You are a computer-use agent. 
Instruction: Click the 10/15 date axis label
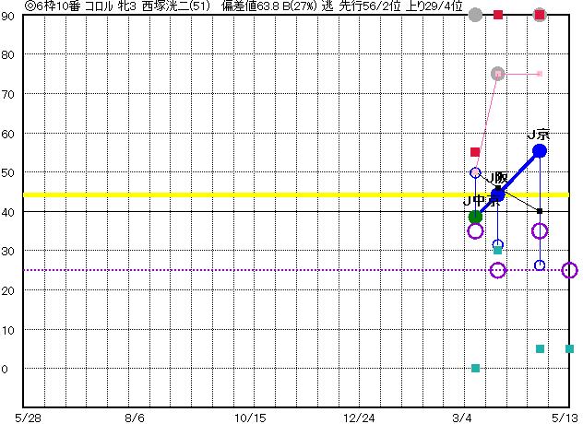(249, 417)
